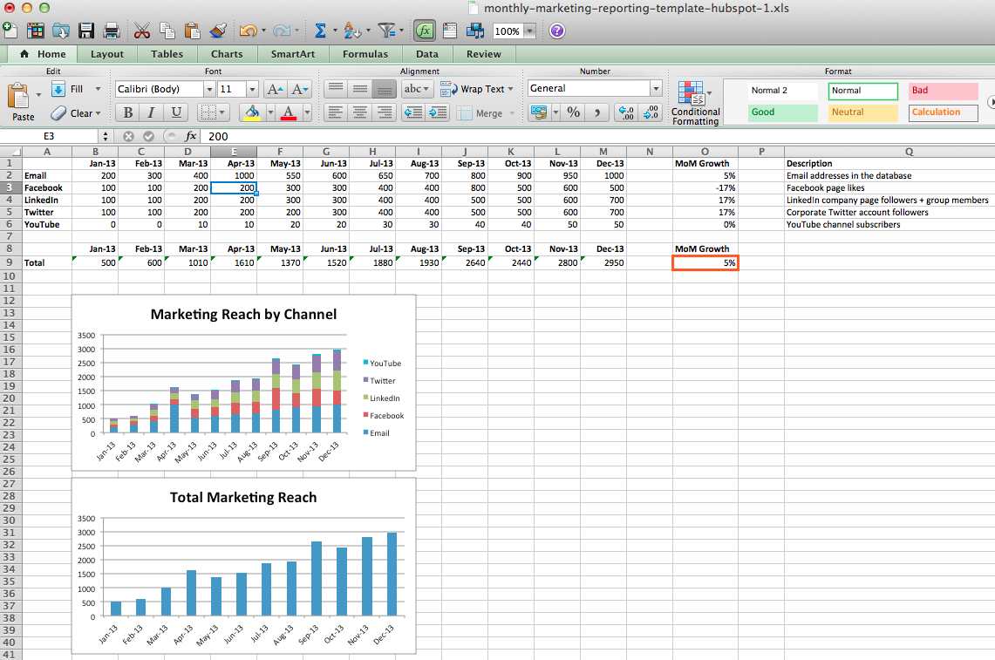Image resolution: width=995 pixels, height=660 pixels.
Task: Click the Filter funnel icon
Action: pos(387,31)
